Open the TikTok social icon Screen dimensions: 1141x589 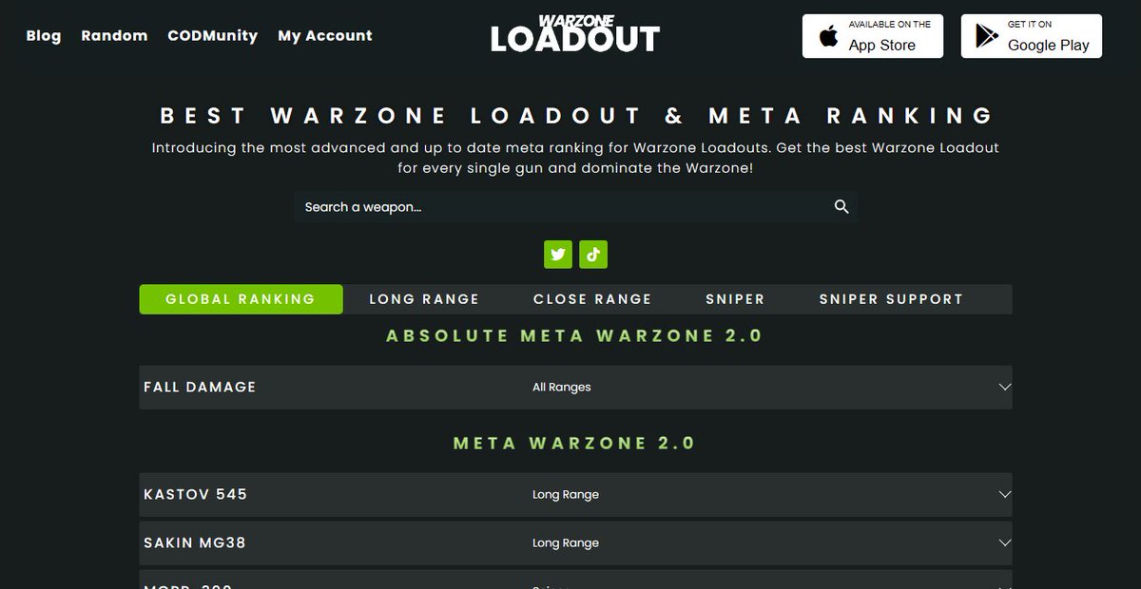(593, 254)
